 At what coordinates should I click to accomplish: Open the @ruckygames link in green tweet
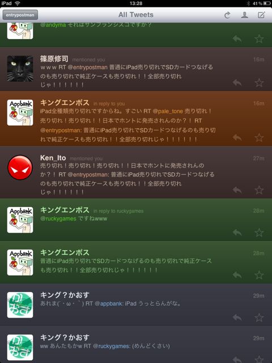58,218
